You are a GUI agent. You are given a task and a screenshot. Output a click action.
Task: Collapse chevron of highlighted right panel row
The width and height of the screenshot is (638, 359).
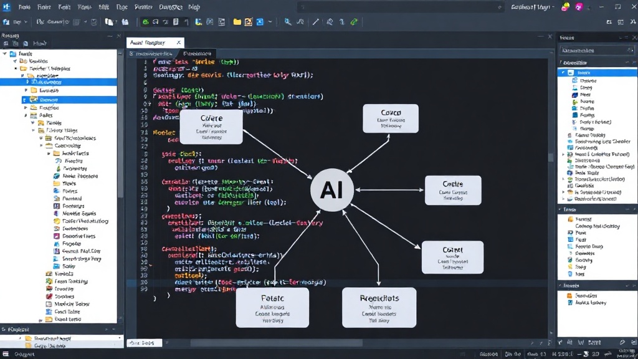click(x=563, y=72)
